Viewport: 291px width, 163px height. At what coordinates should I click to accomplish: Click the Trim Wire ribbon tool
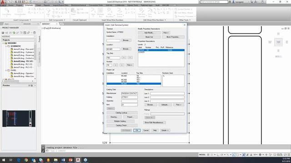click(150, 12)
